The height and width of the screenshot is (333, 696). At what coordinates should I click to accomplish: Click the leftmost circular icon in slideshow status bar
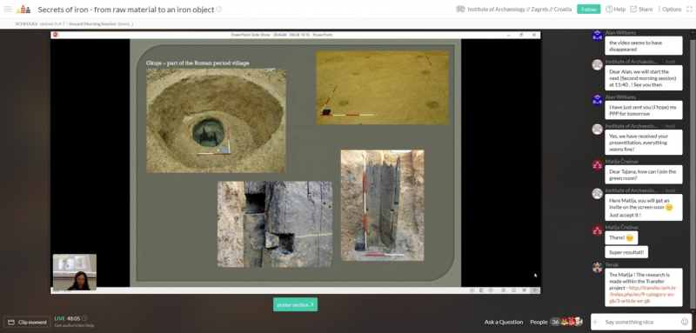pyautogui.click(x=472, y=290)
